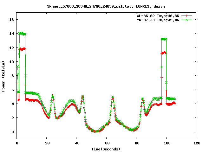Click red calibration plateau near 12 Kelvin
Screen dimensions: 203x152
(23, 49)
